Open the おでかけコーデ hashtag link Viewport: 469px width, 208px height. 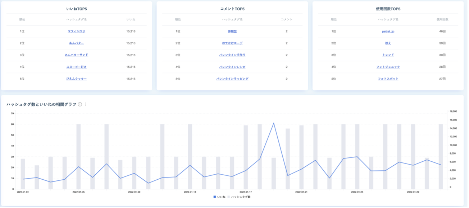tap(232, 43)
